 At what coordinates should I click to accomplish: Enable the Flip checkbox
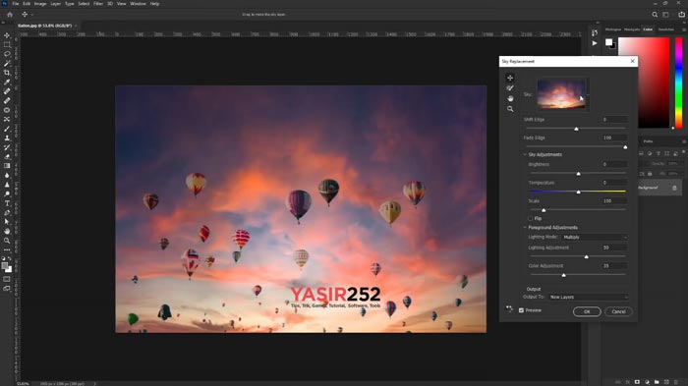pyautogui.click(x=531, y=218)
